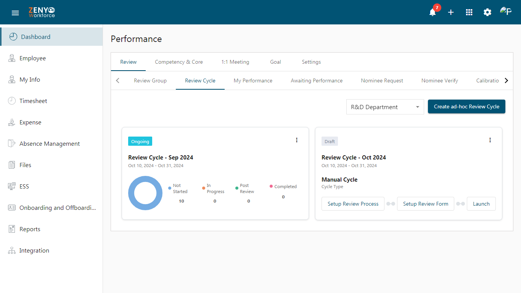Open options menu for Oct 2024 cycle
Screen dimensions: 521x293
[x=490, y=140]
